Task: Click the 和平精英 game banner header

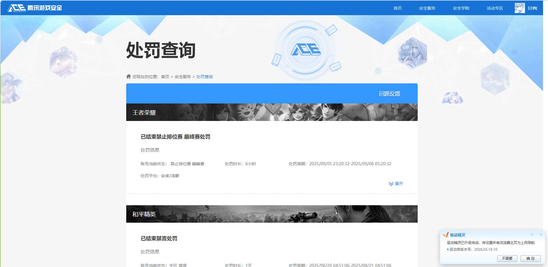Action: point(272,214)
